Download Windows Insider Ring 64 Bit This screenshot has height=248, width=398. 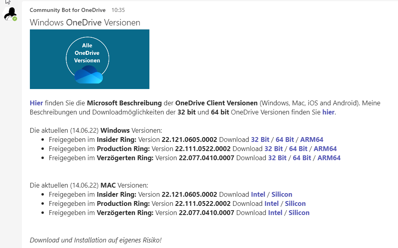pos(284,139)
